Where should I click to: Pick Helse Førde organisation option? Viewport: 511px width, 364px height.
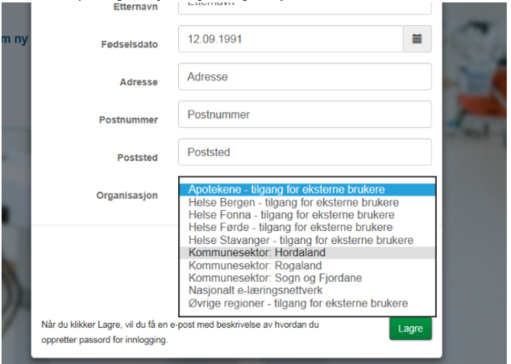point(307,227)
